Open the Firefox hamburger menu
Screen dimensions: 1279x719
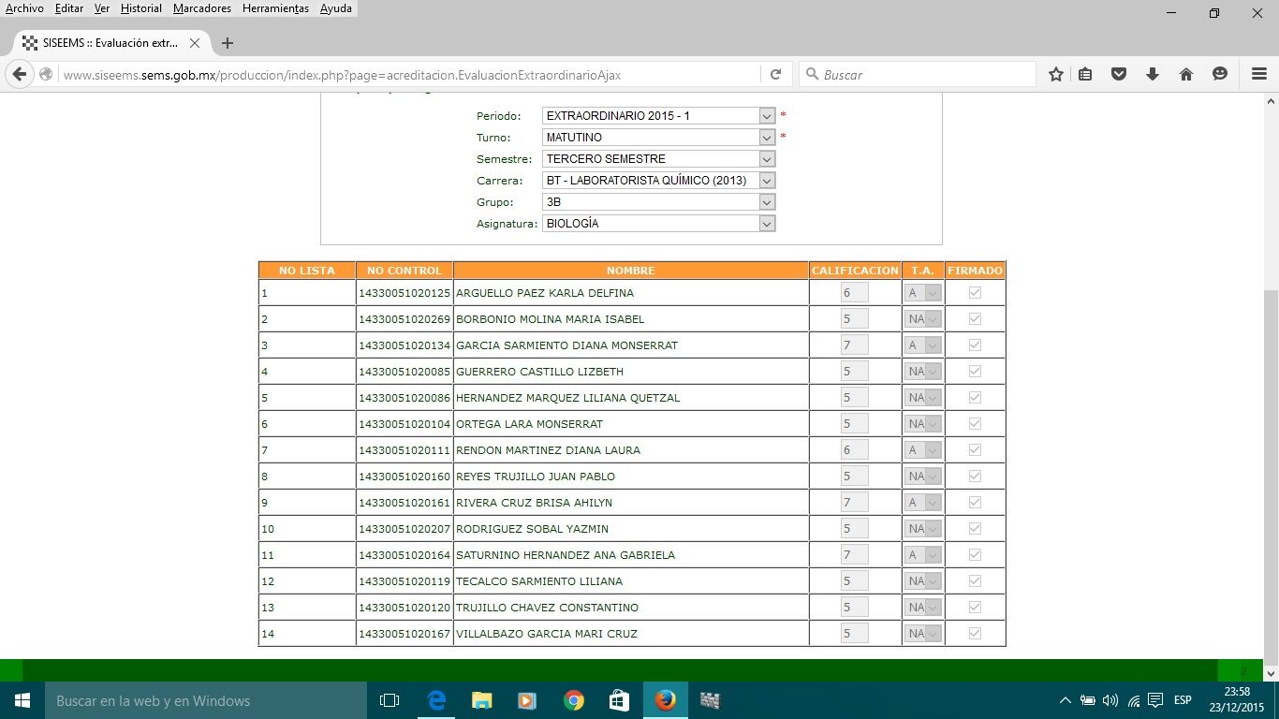coord(1259,74)
